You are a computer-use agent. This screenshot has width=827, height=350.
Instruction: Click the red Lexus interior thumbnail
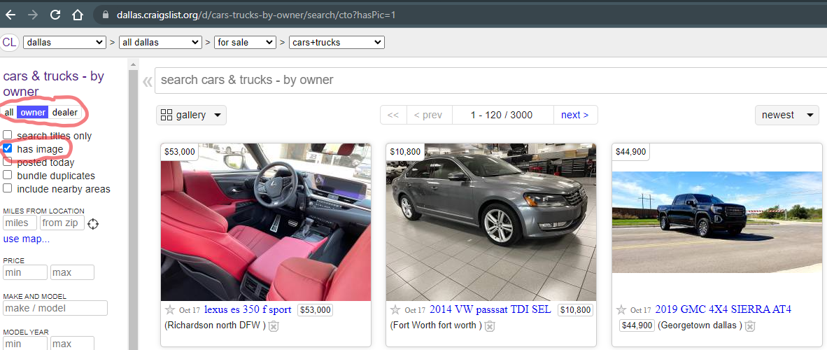pyautogui.click(x=266, y=222)
